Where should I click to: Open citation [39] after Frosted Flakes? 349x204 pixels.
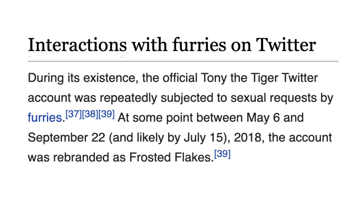click(x=222, y=154)
